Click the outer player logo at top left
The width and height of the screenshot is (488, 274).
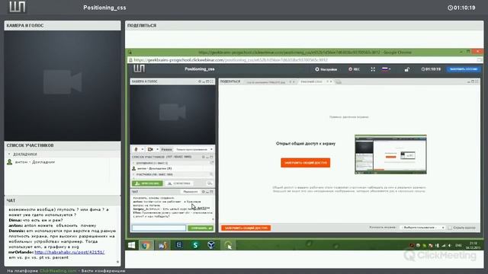[17, 7]
